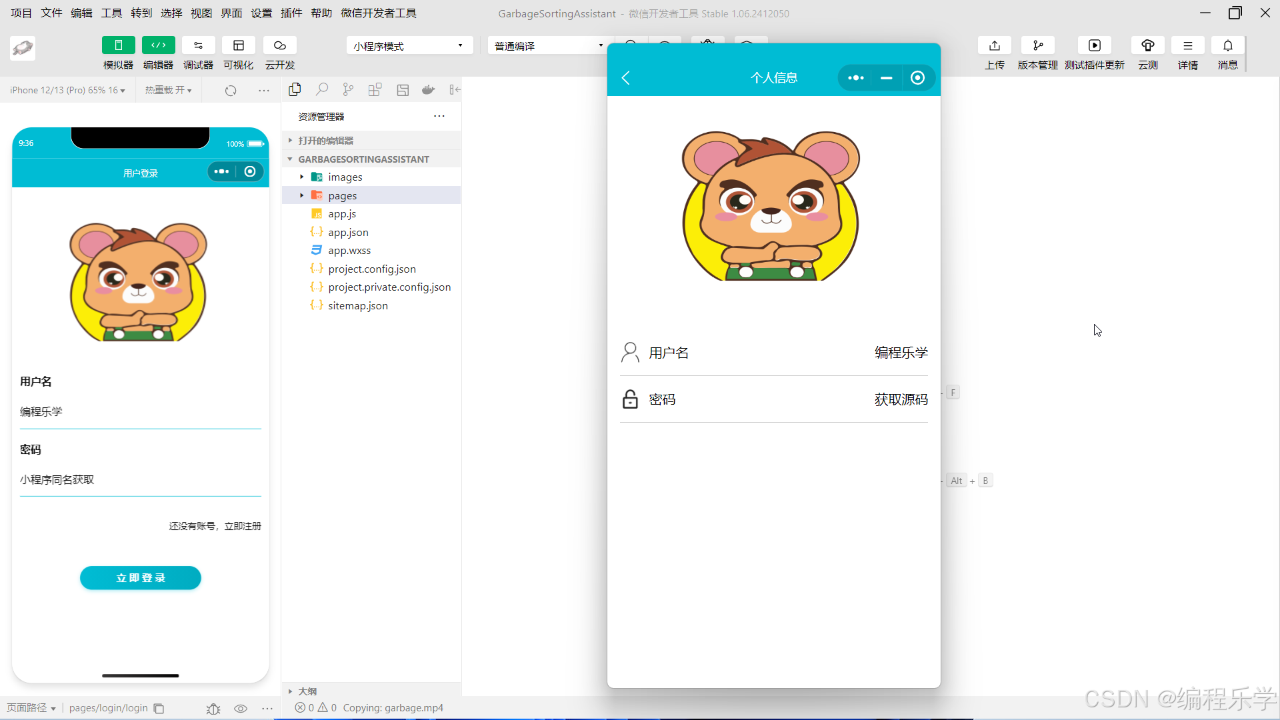Image resolution: width=1280 pixels, height=720 pixels.
Task: Click back arrow in personal info header
Action: coord(626,78)
